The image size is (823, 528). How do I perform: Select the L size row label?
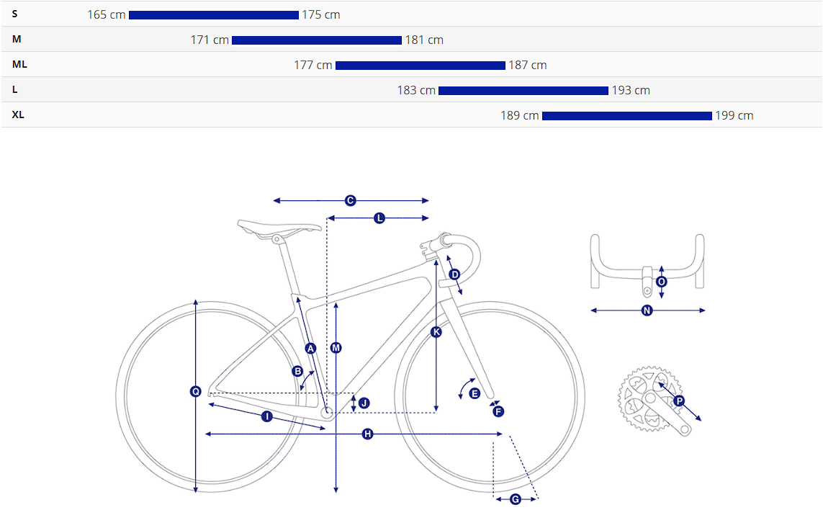coord(15,89)
